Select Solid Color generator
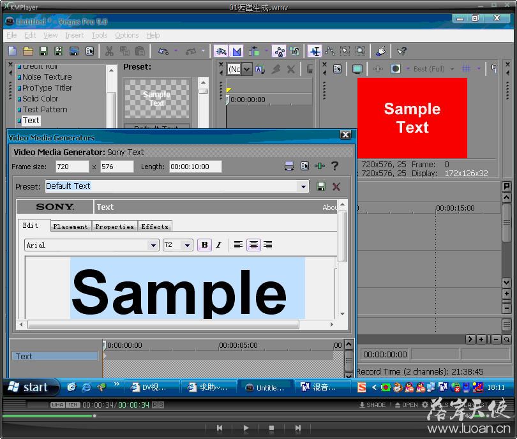This screenshot has width=517, height=439. point(40,98)
